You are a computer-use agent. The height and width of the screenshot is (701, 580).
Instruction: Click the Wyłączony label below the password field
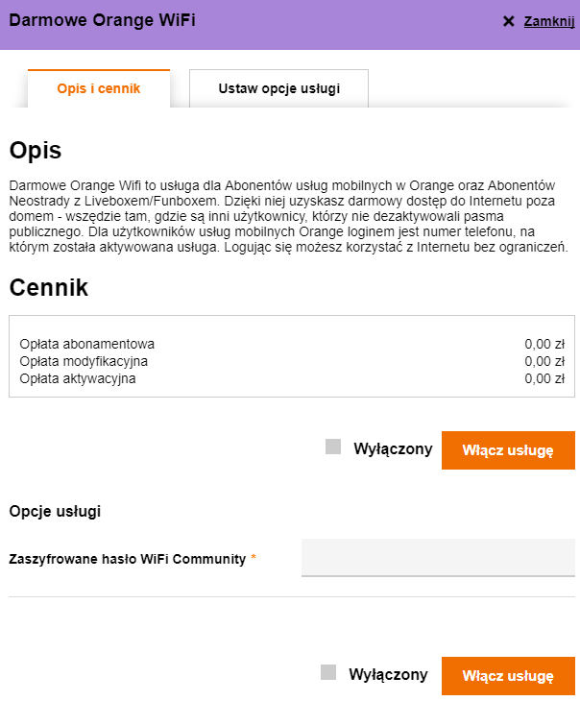click(x=388, y=674)
